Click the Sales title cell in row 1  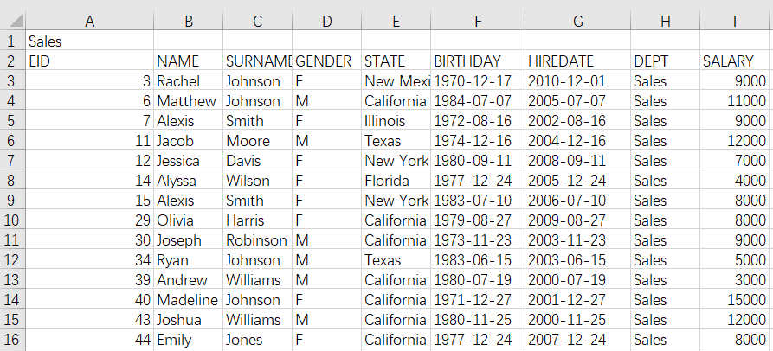click(x=89, y=41)
